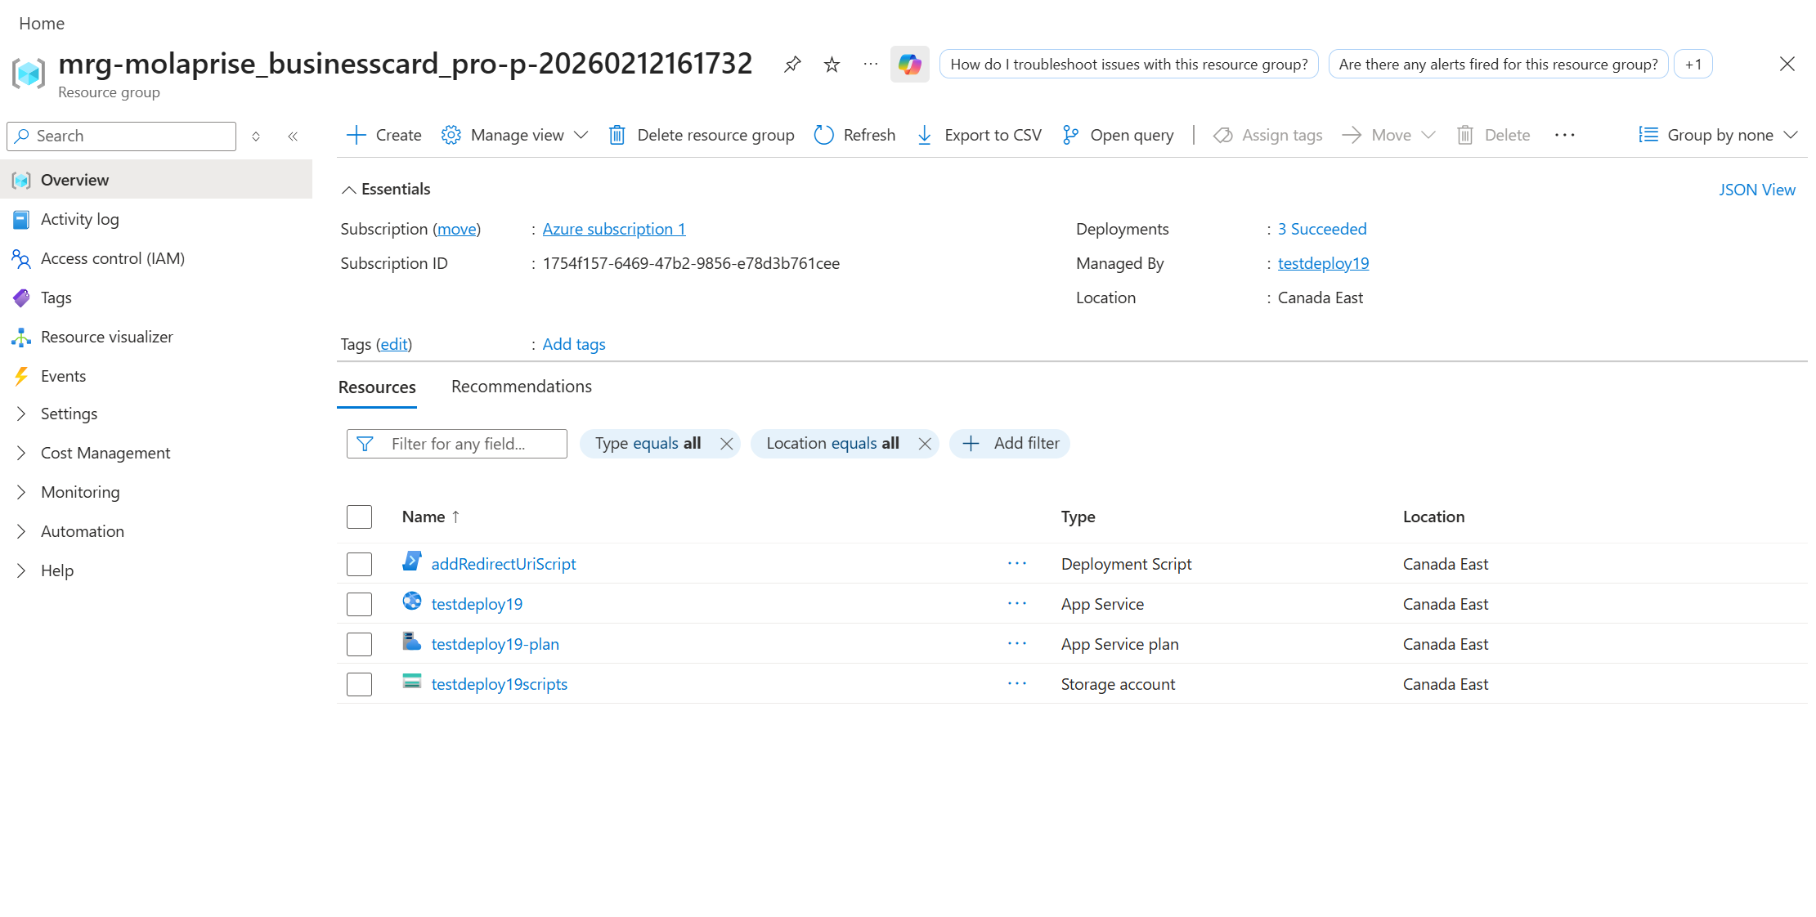
Task: Remove the Type equals all filter chip
Action: pos(726,443)
